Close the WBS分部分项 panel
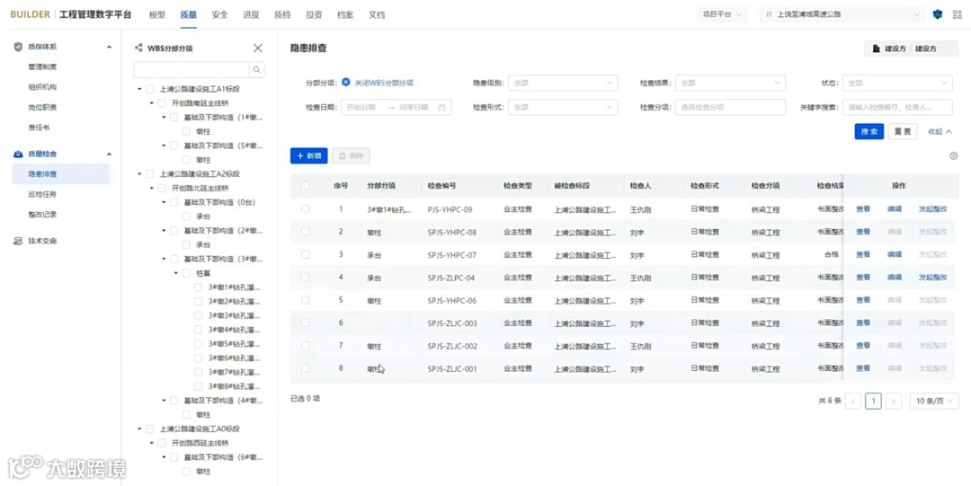 point(258,49)
